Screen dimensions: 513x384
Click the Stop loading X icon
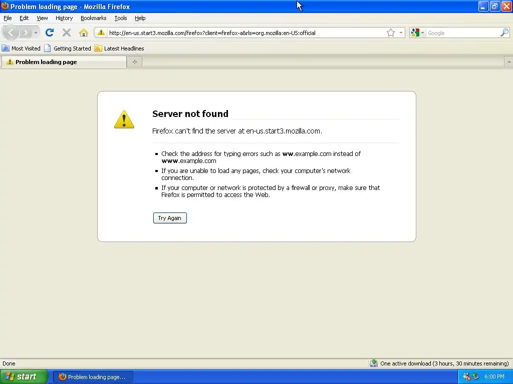pyautogui.click(x=67, y=32)
